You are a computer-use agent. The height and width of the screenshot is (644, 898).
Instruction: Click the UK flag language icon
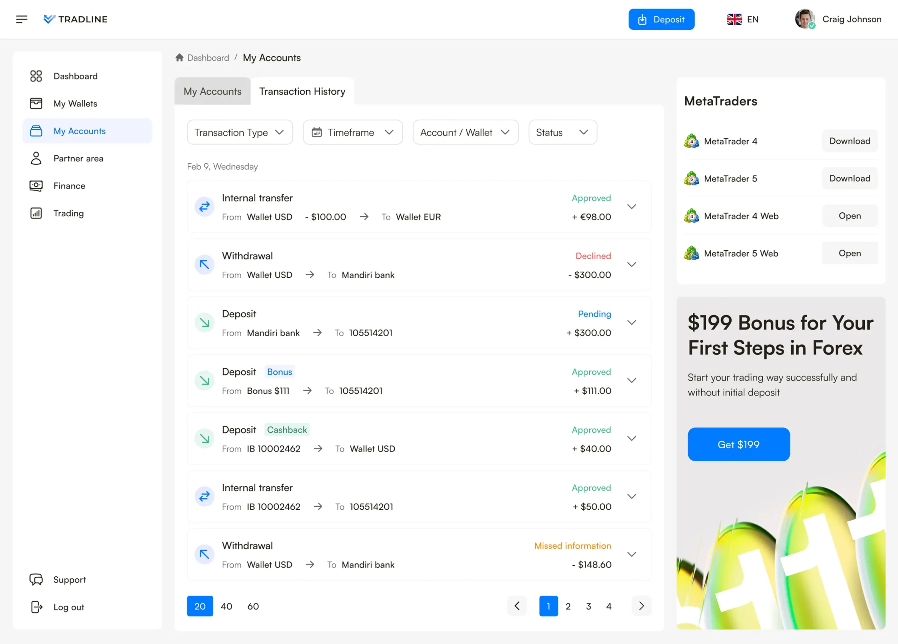point(735,19)
